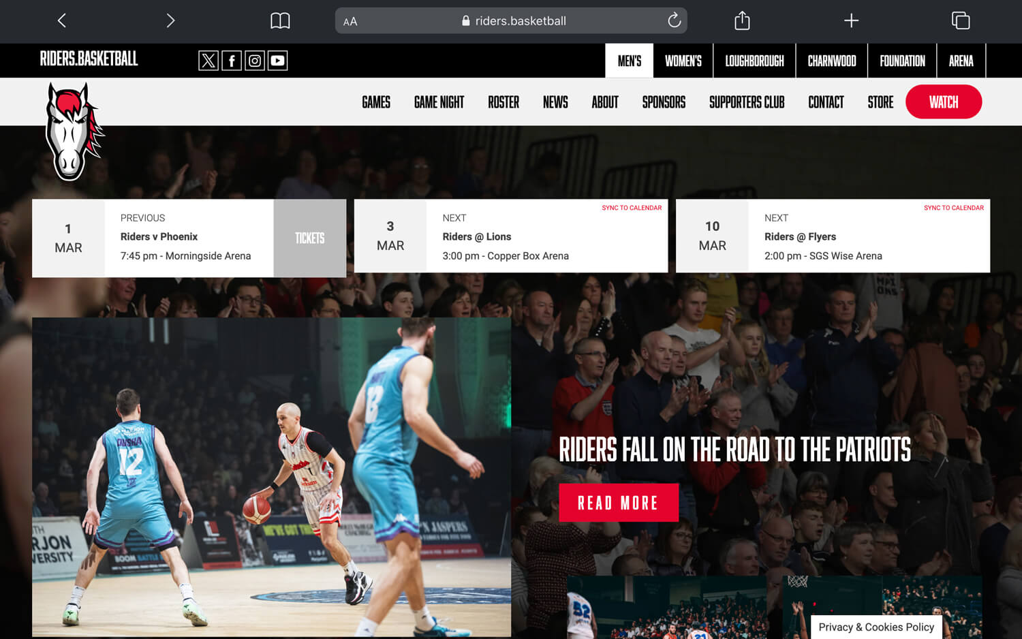Sync the Riders @ Flyers game to calendar
This screenshot has width=1022, height=639.
point(954,208)
